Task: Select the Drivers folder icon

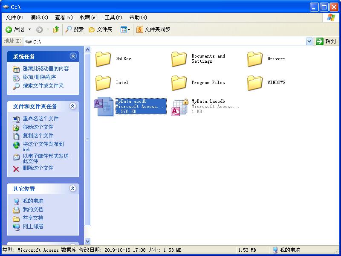Action: click(255, 59)
